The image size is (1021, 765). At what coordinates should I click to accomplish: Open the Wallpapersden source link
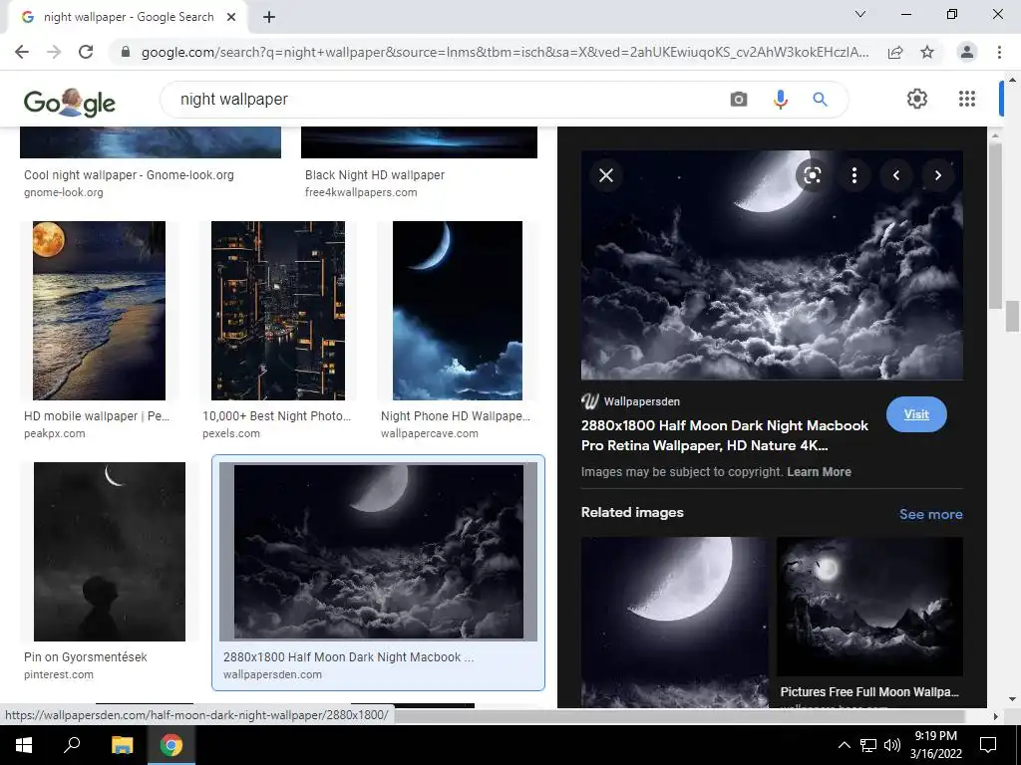(630, 401)
